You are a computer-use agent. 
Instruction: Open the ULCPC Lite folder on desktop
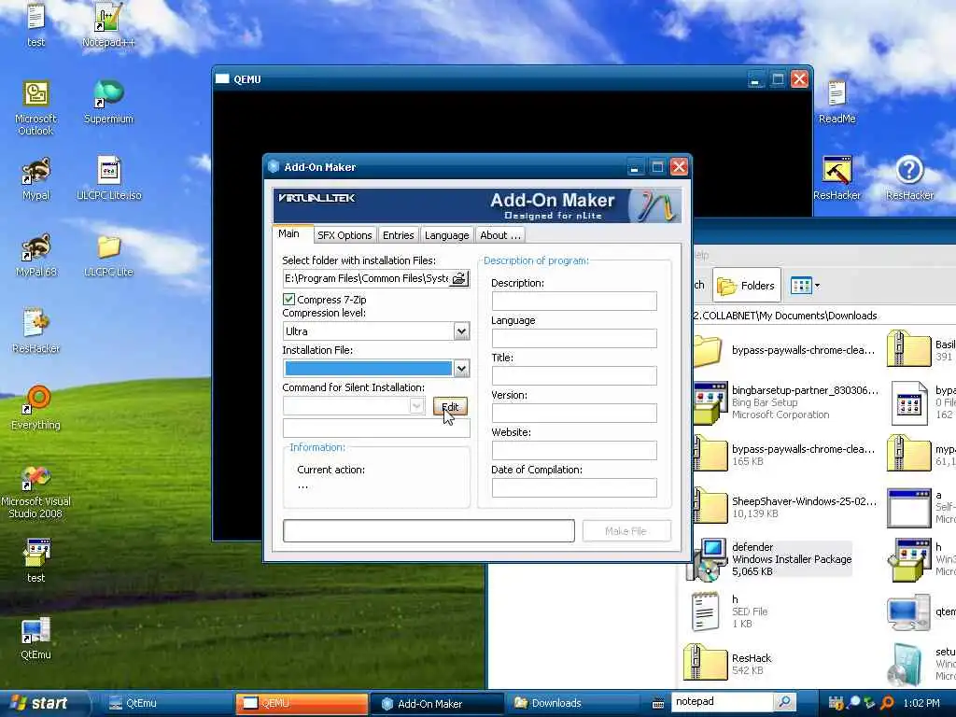(x=108, y=255)
